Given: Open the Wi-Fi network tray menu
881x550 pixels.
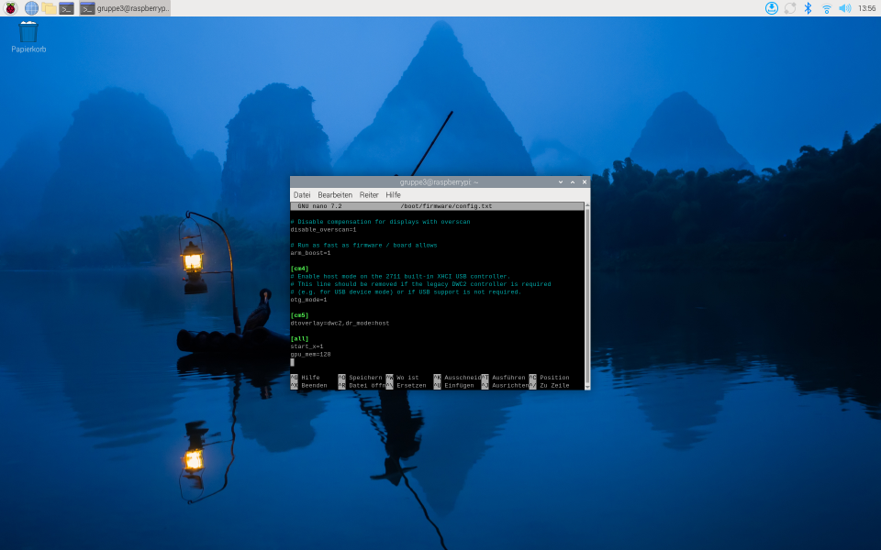Looking at the screenshot, I should click(x=826, y=8).
